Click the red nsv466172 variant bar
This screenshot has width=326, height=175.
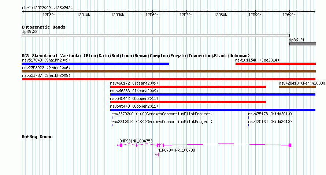coord(188,87)
